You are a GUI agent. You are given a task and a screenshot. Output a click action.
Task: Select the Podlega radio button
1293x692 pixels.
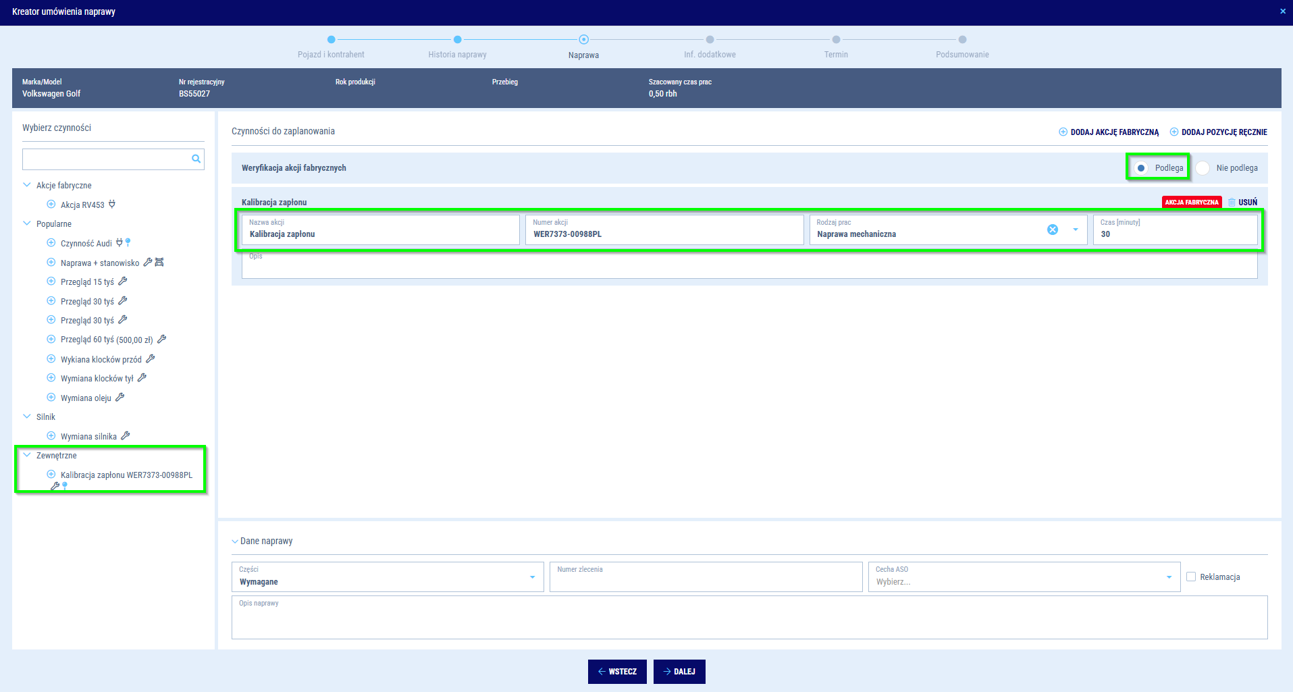click(1141, 168)
